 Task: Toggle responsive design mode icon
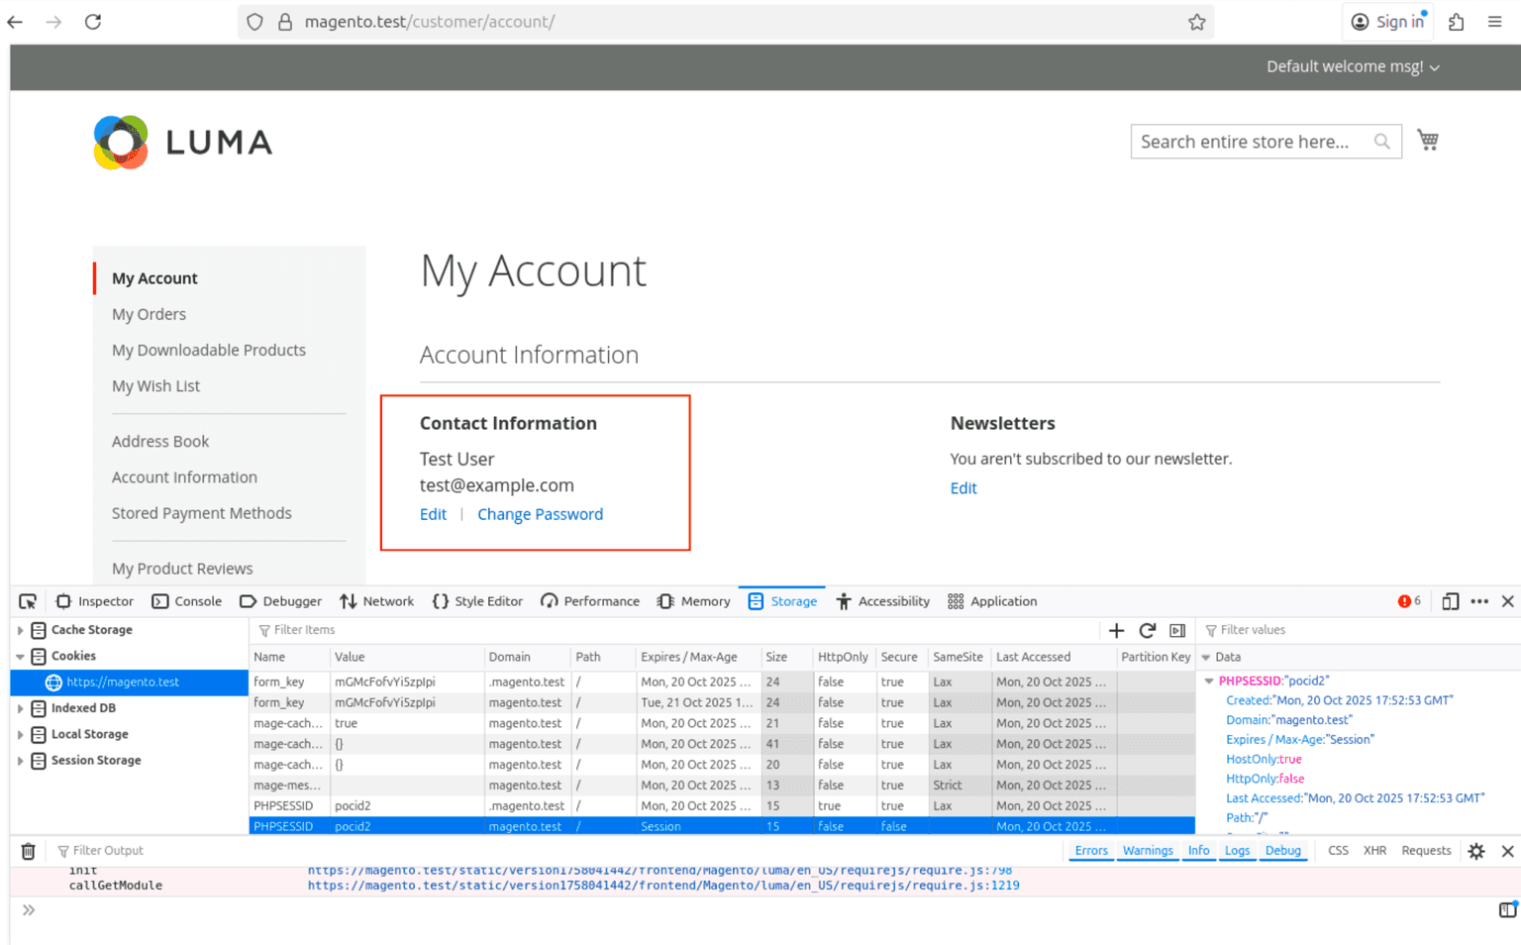(x=1450, y=601)
